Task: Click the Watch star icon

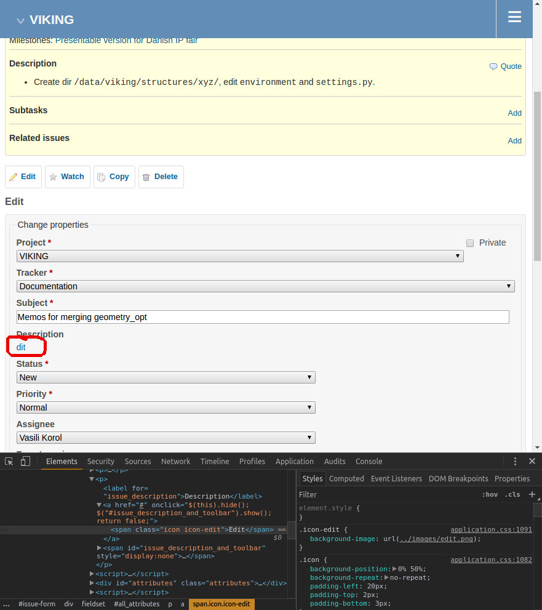Action: [54, 177]
